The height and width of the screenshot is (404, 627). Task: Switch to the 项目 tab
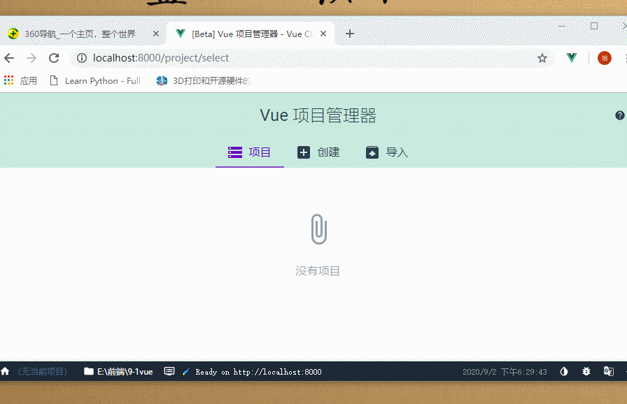coord(250,152)
